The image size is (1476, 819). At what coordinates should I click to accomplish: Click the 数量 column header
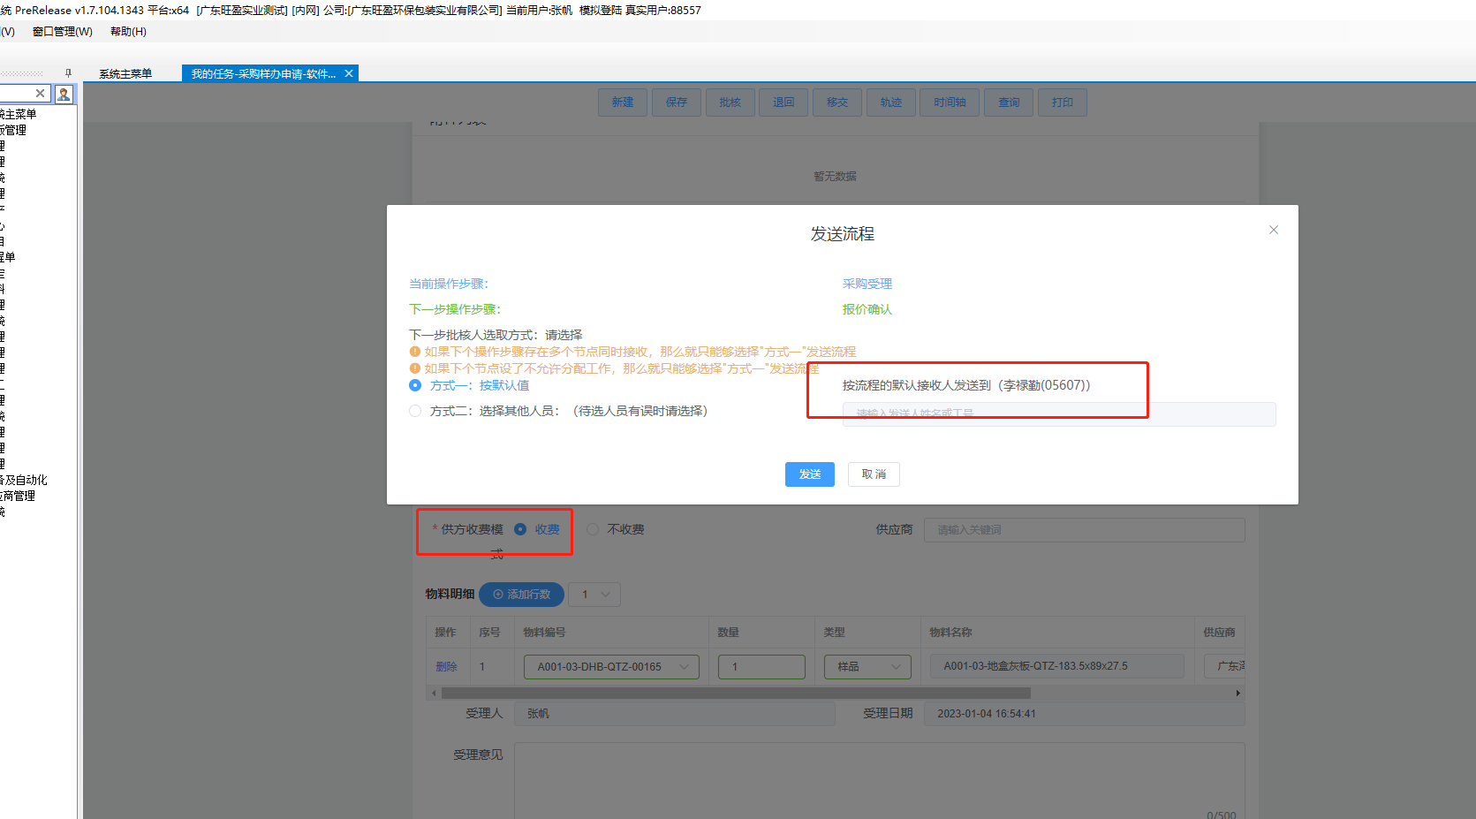[x=728, y=633]
